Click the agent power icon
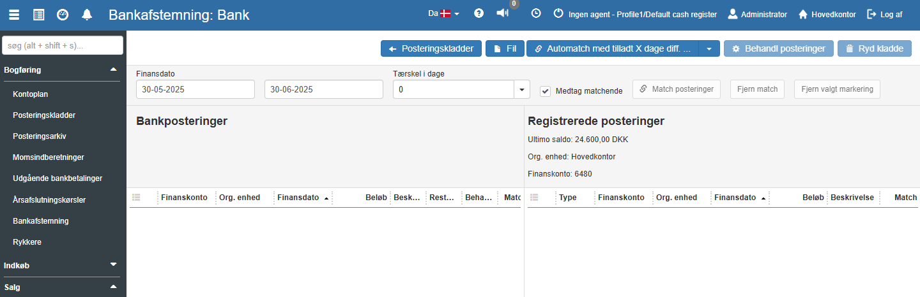This screenshot has width=920, height=297. 558,13
